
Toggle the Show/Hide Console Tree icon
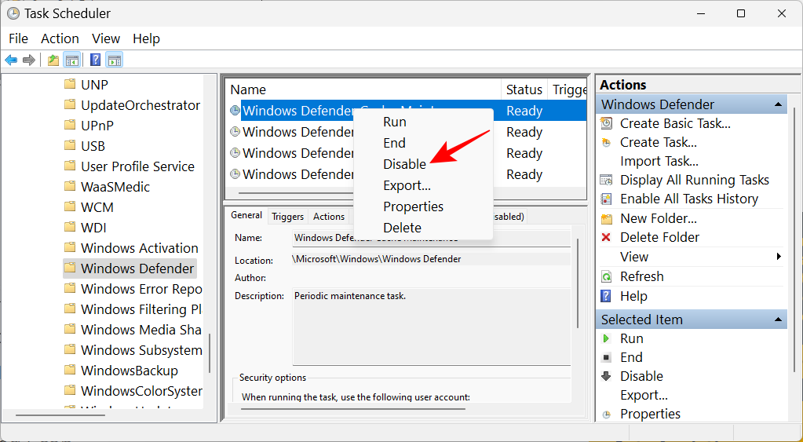pyautogui.click(x=71, y=60)
